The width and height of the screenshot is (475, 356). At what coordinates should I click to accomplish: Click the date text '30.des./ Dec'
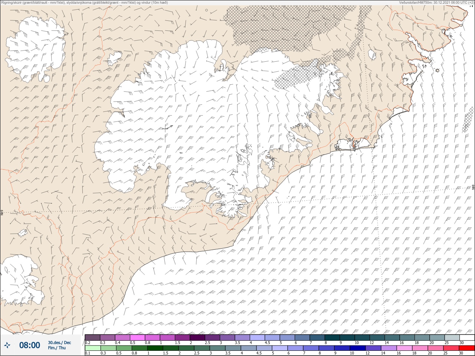pyautogui.click(x=59, y=343)
